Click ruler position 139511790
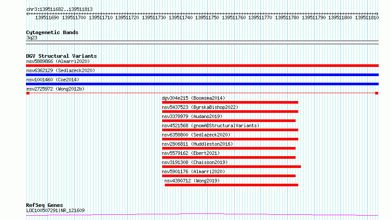 314,17
